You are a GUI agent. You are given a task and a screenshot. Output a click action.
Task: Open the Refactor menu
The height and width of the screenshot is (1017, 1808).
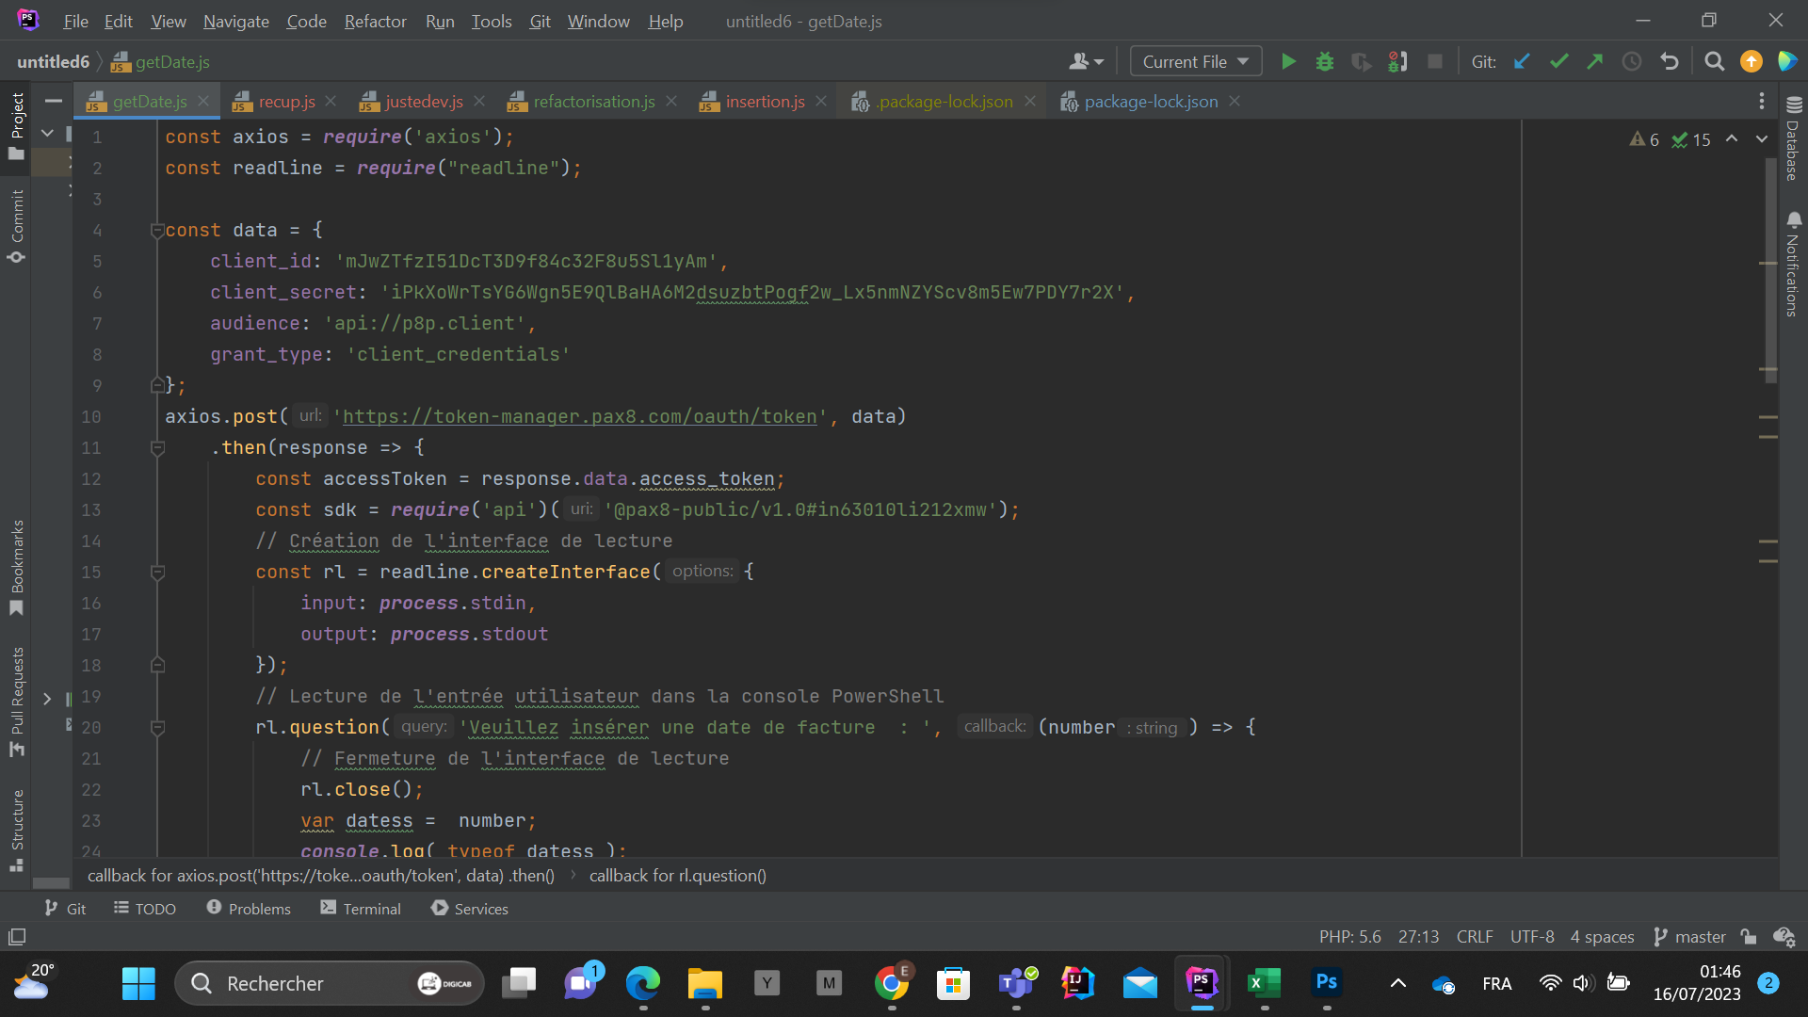[375, 21]
